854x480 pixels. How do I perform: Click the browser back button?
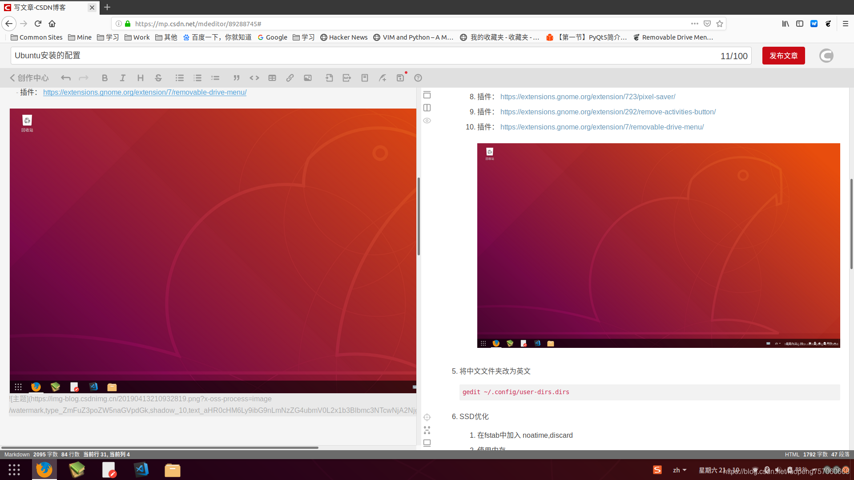click(9, 24)
